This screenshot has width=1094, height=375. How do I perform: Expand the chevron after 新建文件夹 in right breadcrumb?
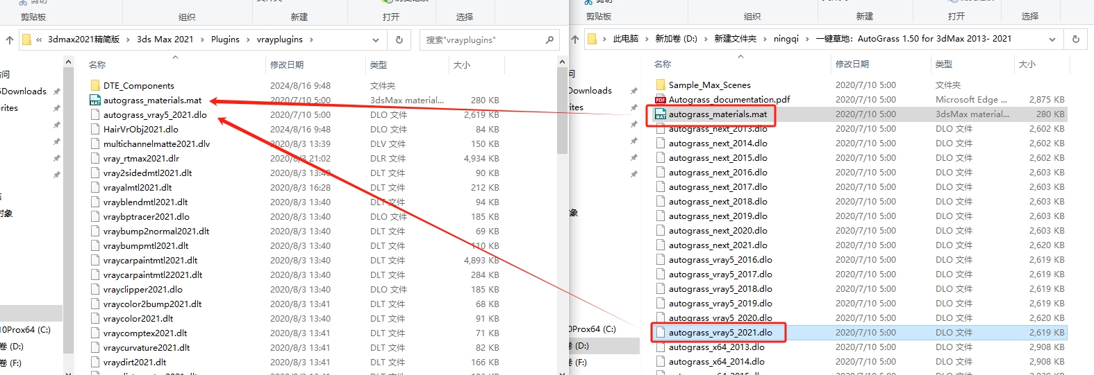(765, 39)
